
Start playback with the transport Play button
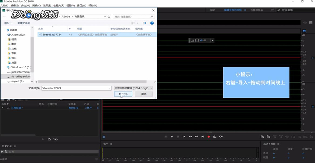tap(172, 137)
